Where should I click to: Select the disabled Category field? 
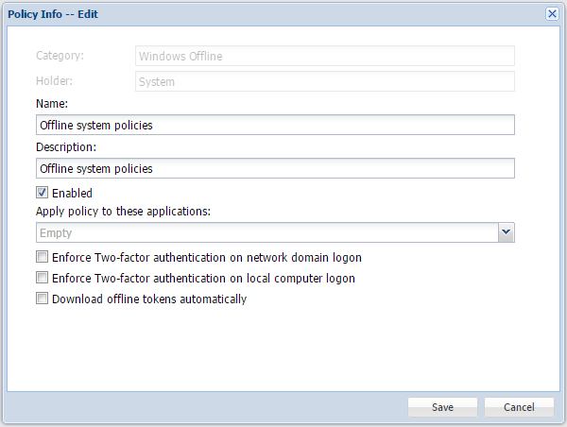(x=325, y=57)
